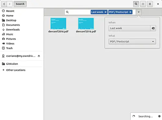Switch to grid view icon
162x120 pixels.
143,4
